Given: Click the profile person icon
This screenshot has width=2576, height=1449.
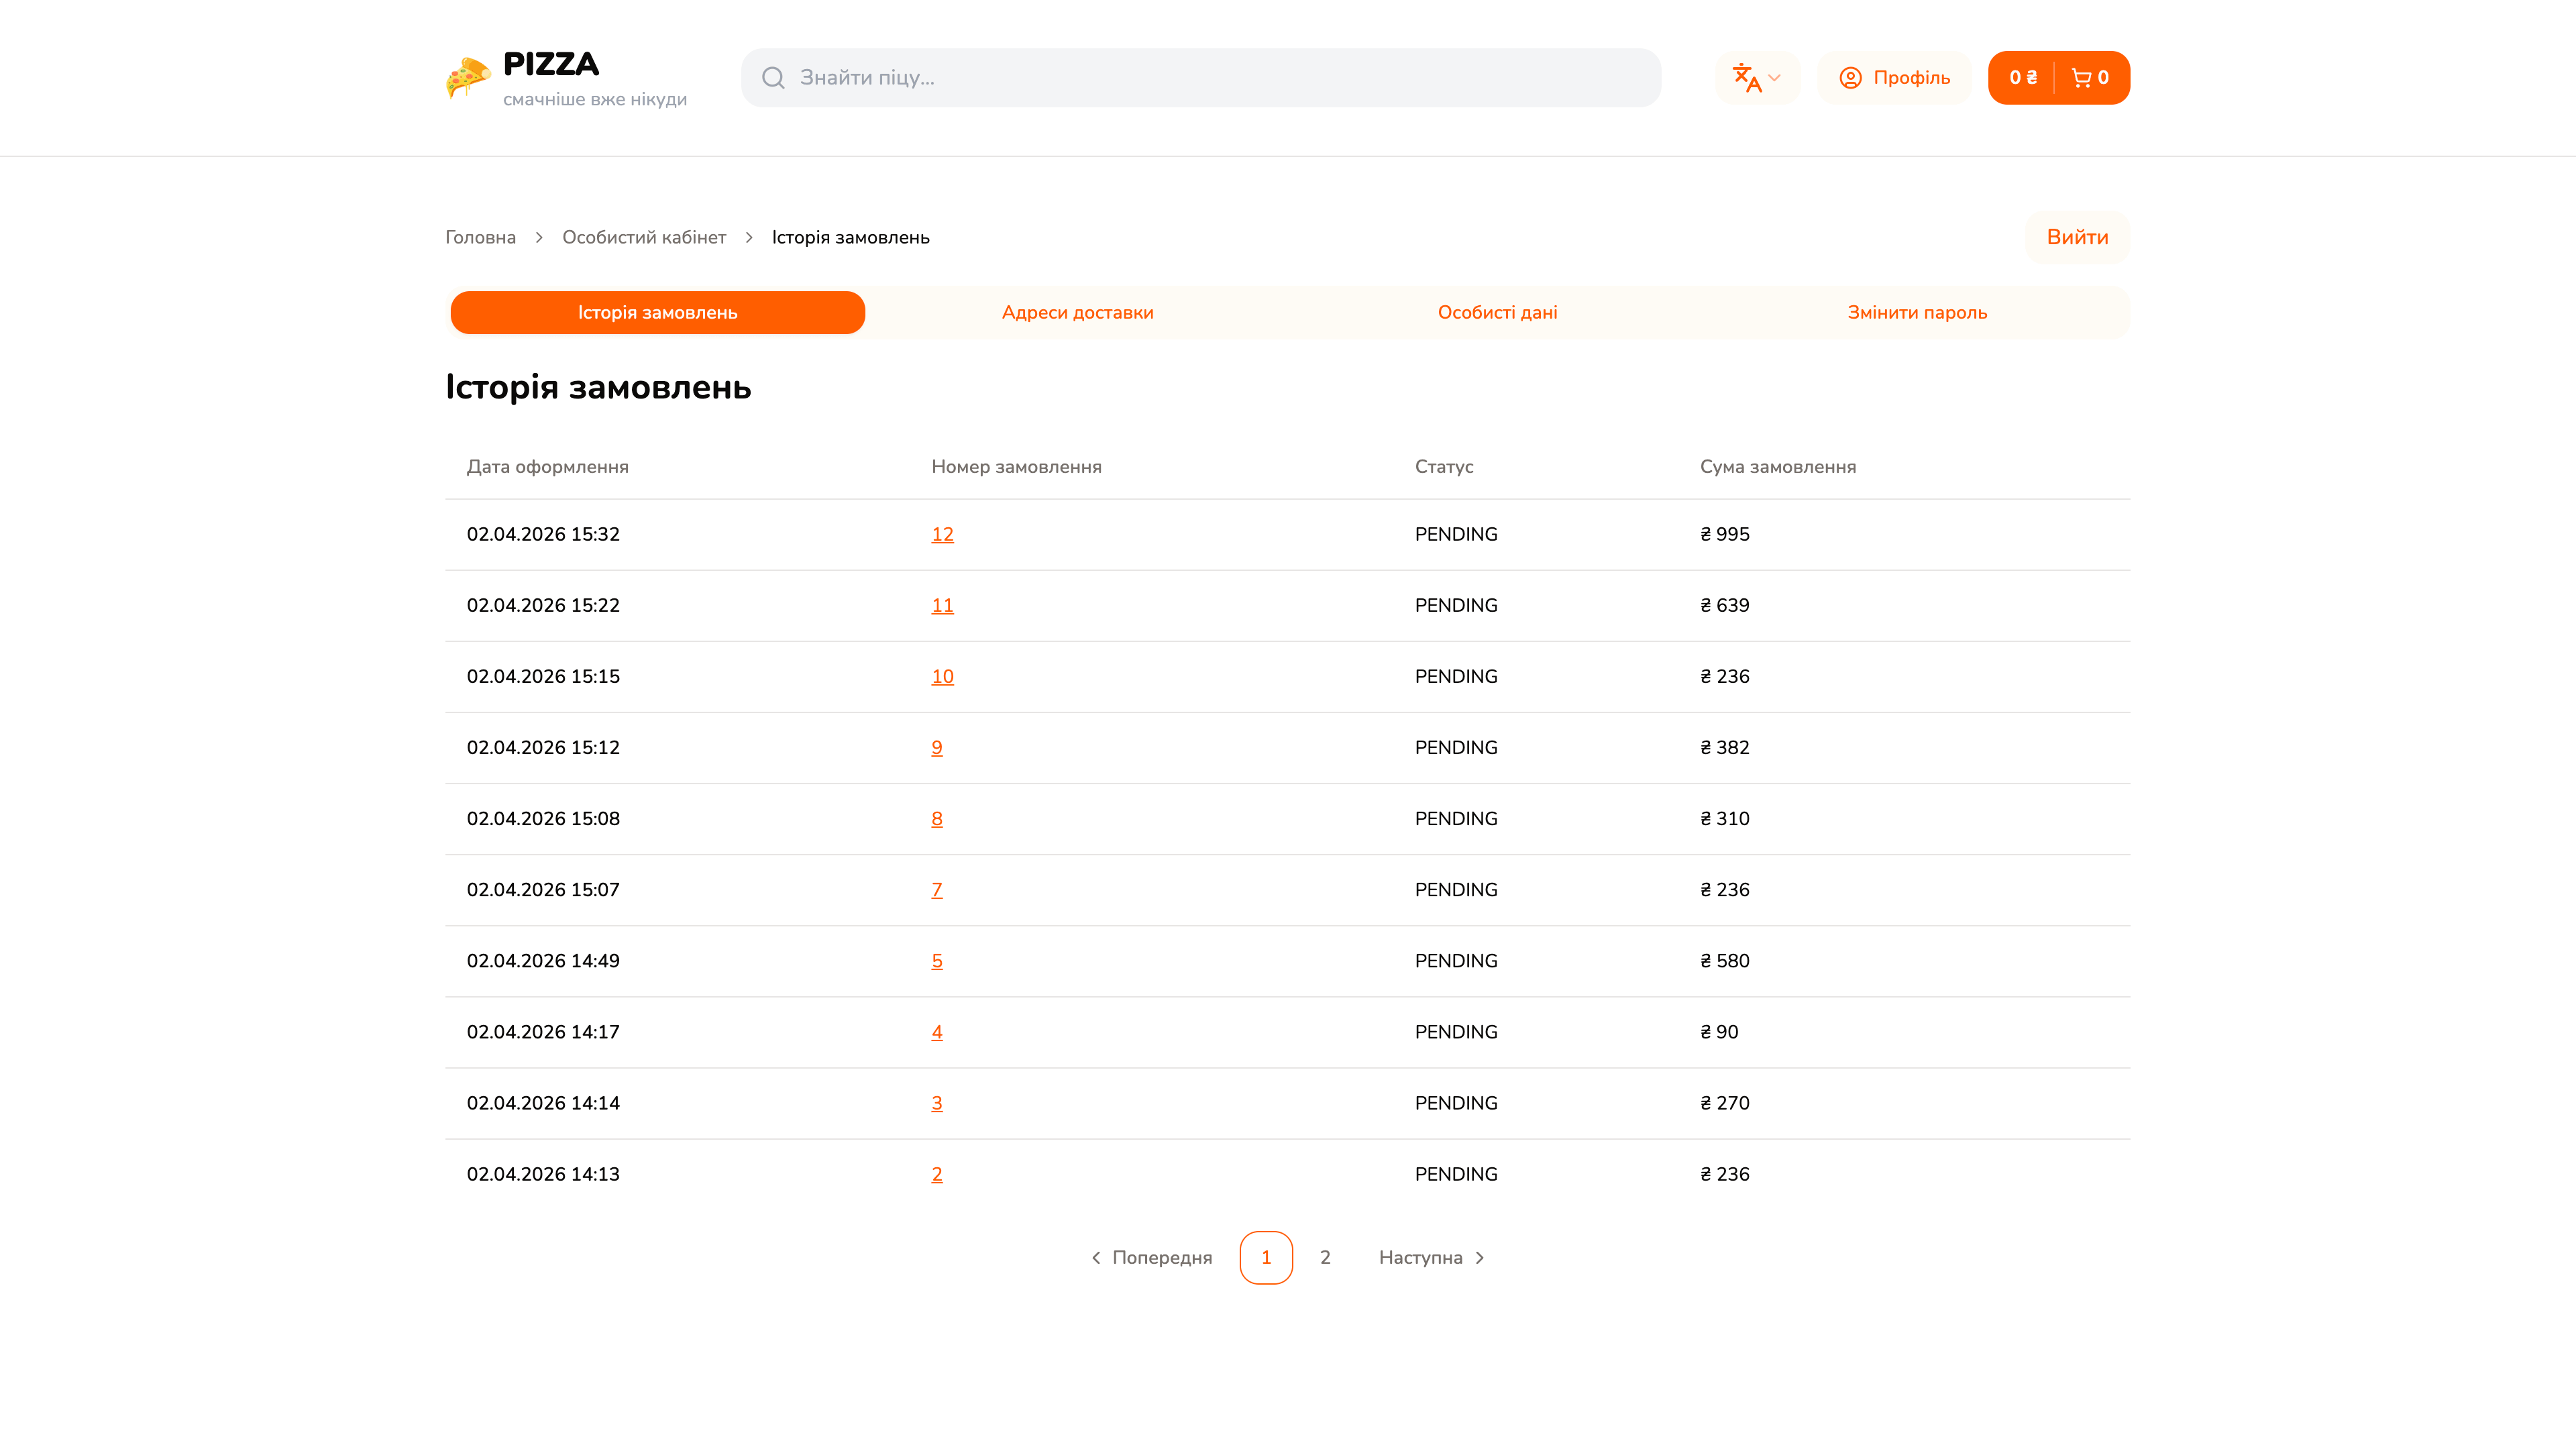Looking at the screenshot, I should tap(1851, 77).
